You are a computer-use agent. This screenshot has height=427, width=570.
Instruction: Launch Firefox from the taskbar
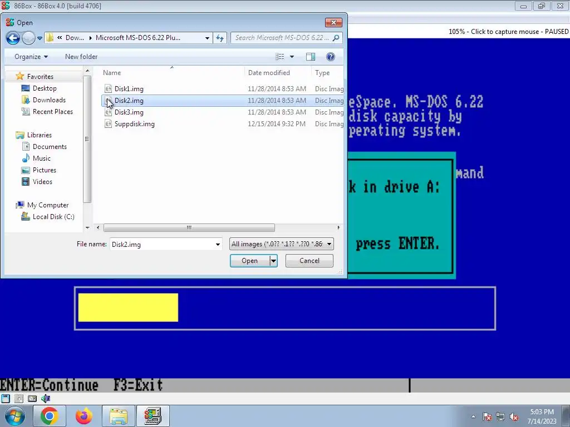(83, 416)
